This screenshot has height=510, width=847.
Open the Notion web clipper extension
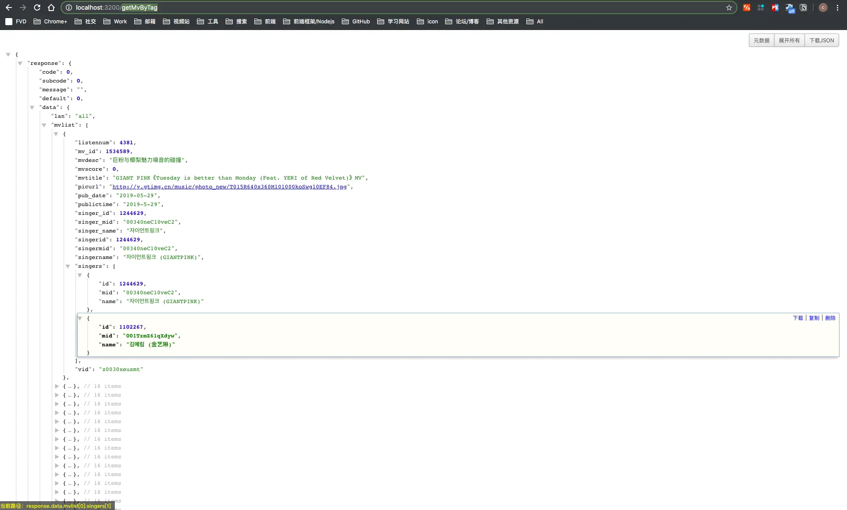coord(804,7)
